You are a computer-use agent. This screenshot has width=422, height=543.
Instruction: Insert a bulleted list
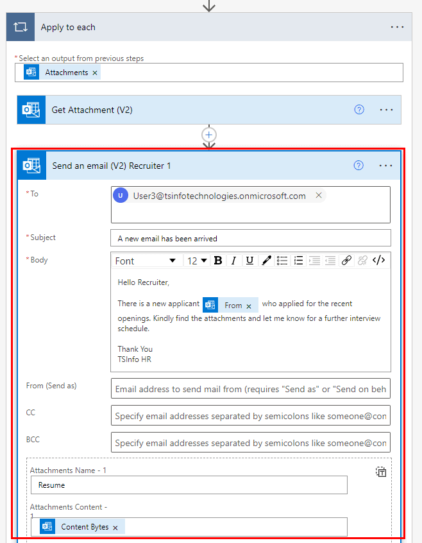point(282,261)
